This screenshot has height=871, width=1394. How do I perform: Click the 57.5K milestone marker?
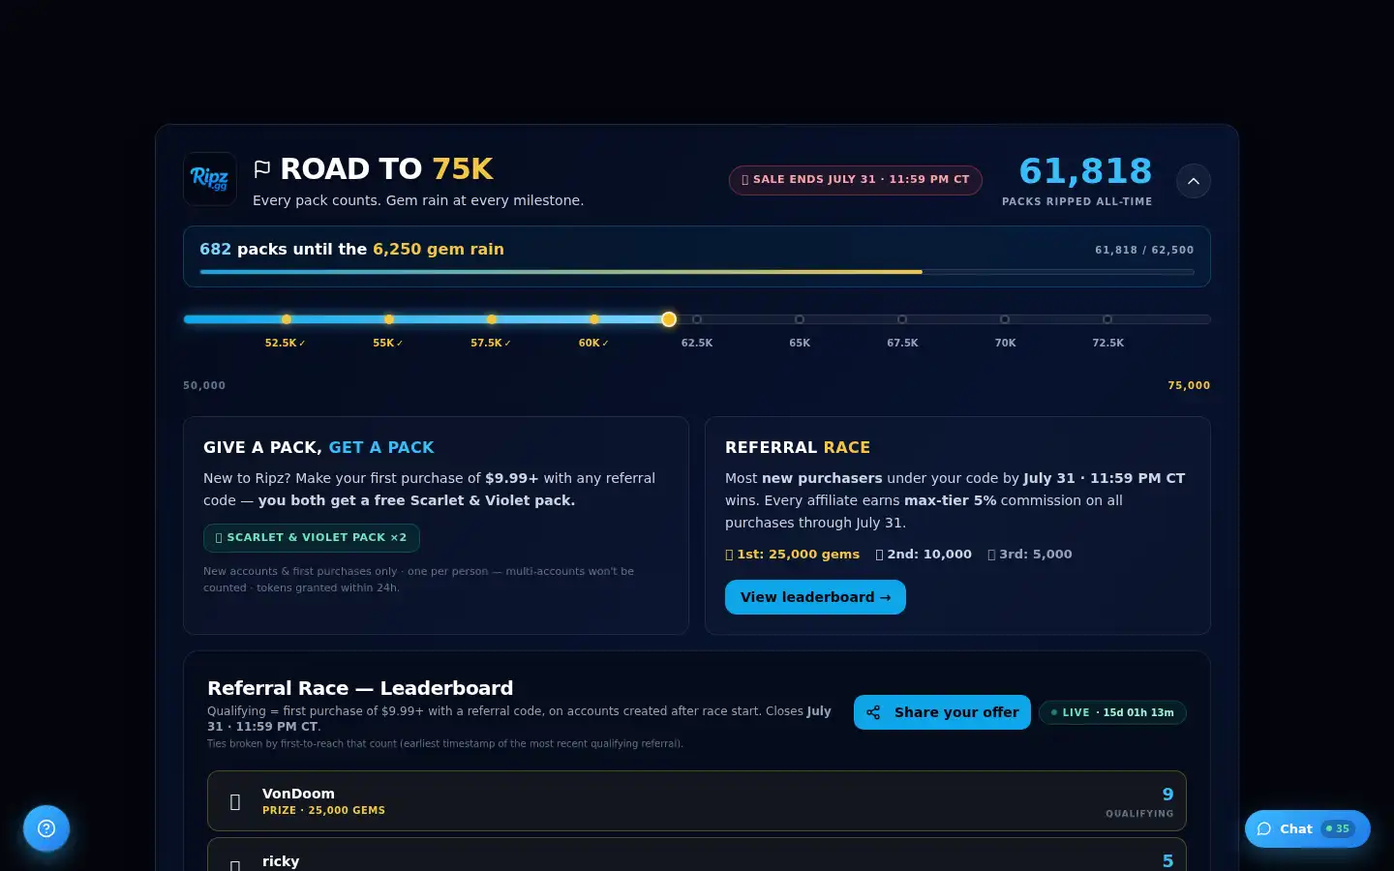(x=492, y=319)
